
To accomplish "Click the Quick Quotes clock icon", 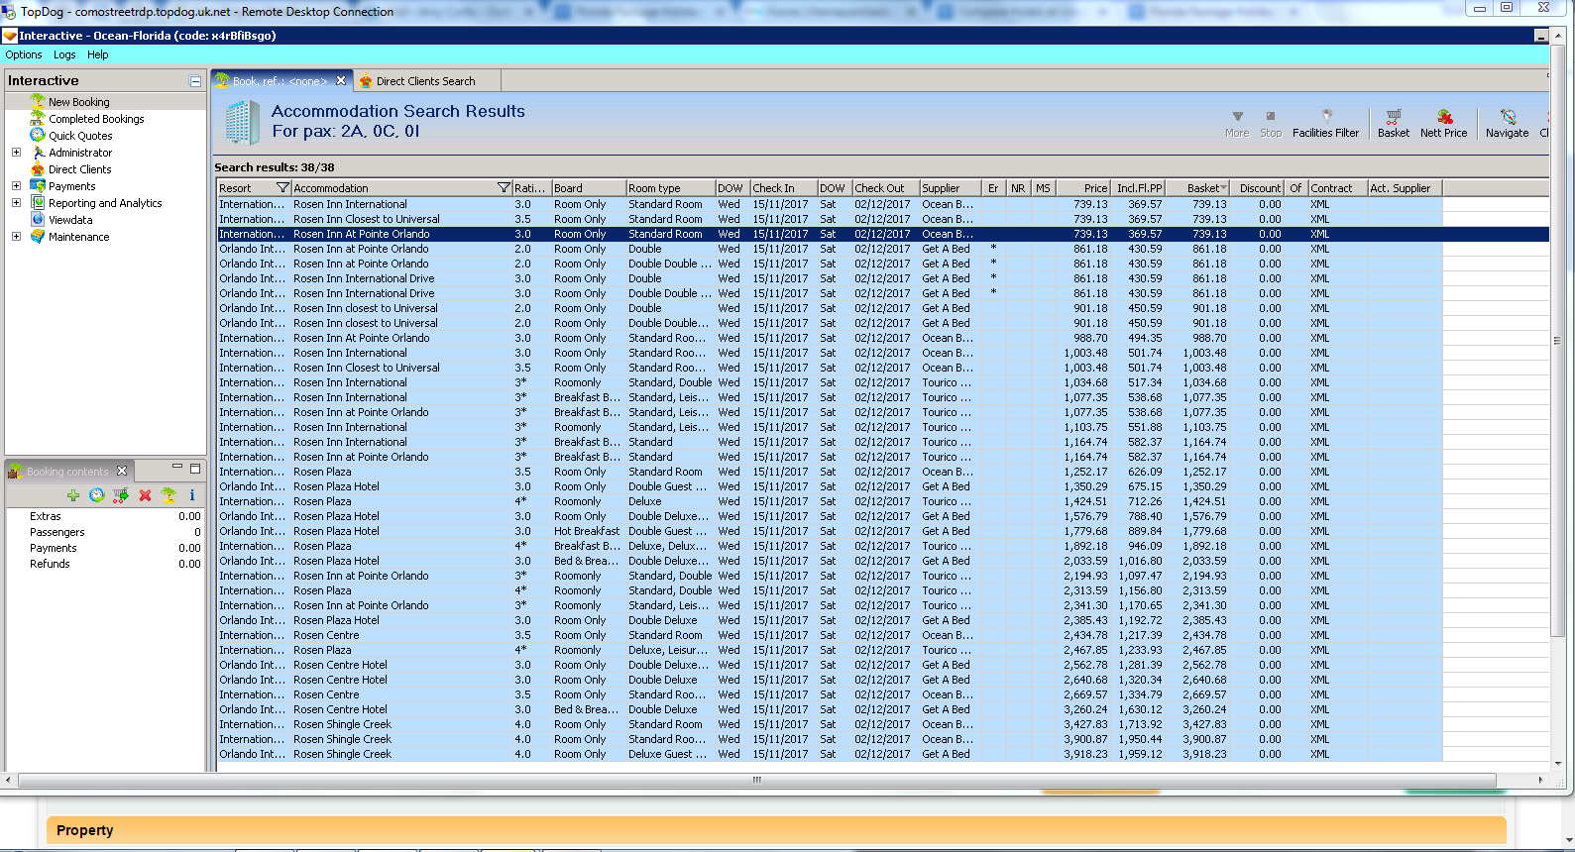I will click(x=38, y=135).
